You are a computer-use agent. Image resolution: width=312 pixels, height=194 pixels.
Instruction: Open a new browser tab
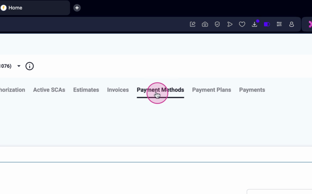(77, 8)
